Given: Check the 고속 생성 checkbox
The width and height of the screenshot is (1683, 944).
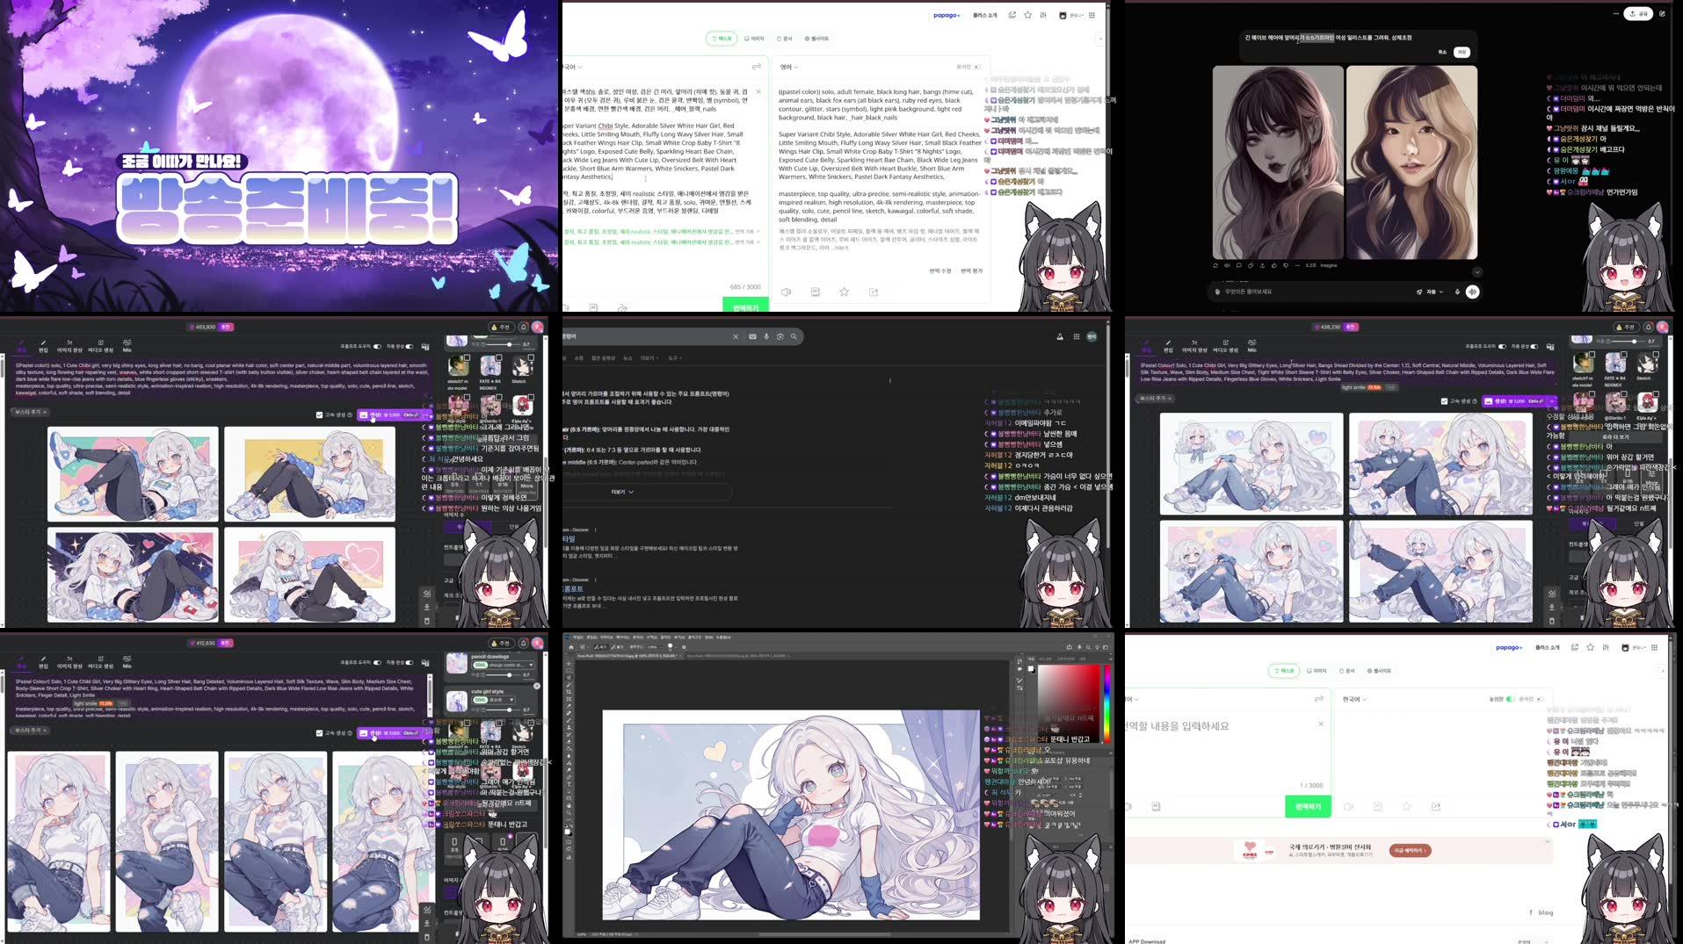Looking at the screenshot, I should pyautogui.click(x=319, y=414).
